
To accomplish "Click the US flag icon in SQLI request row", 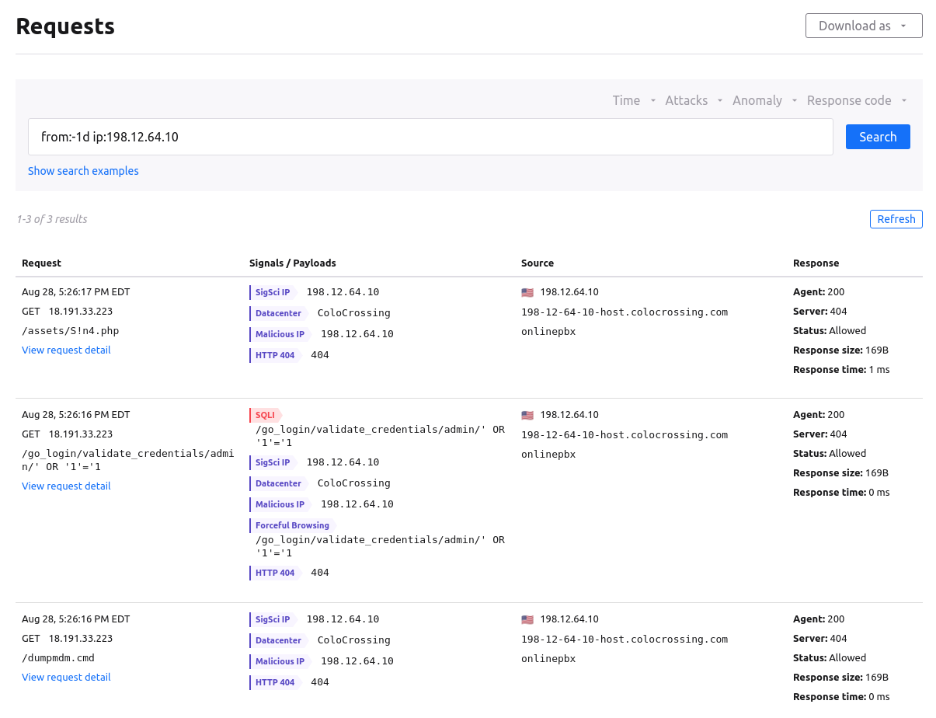I will 527,416.
